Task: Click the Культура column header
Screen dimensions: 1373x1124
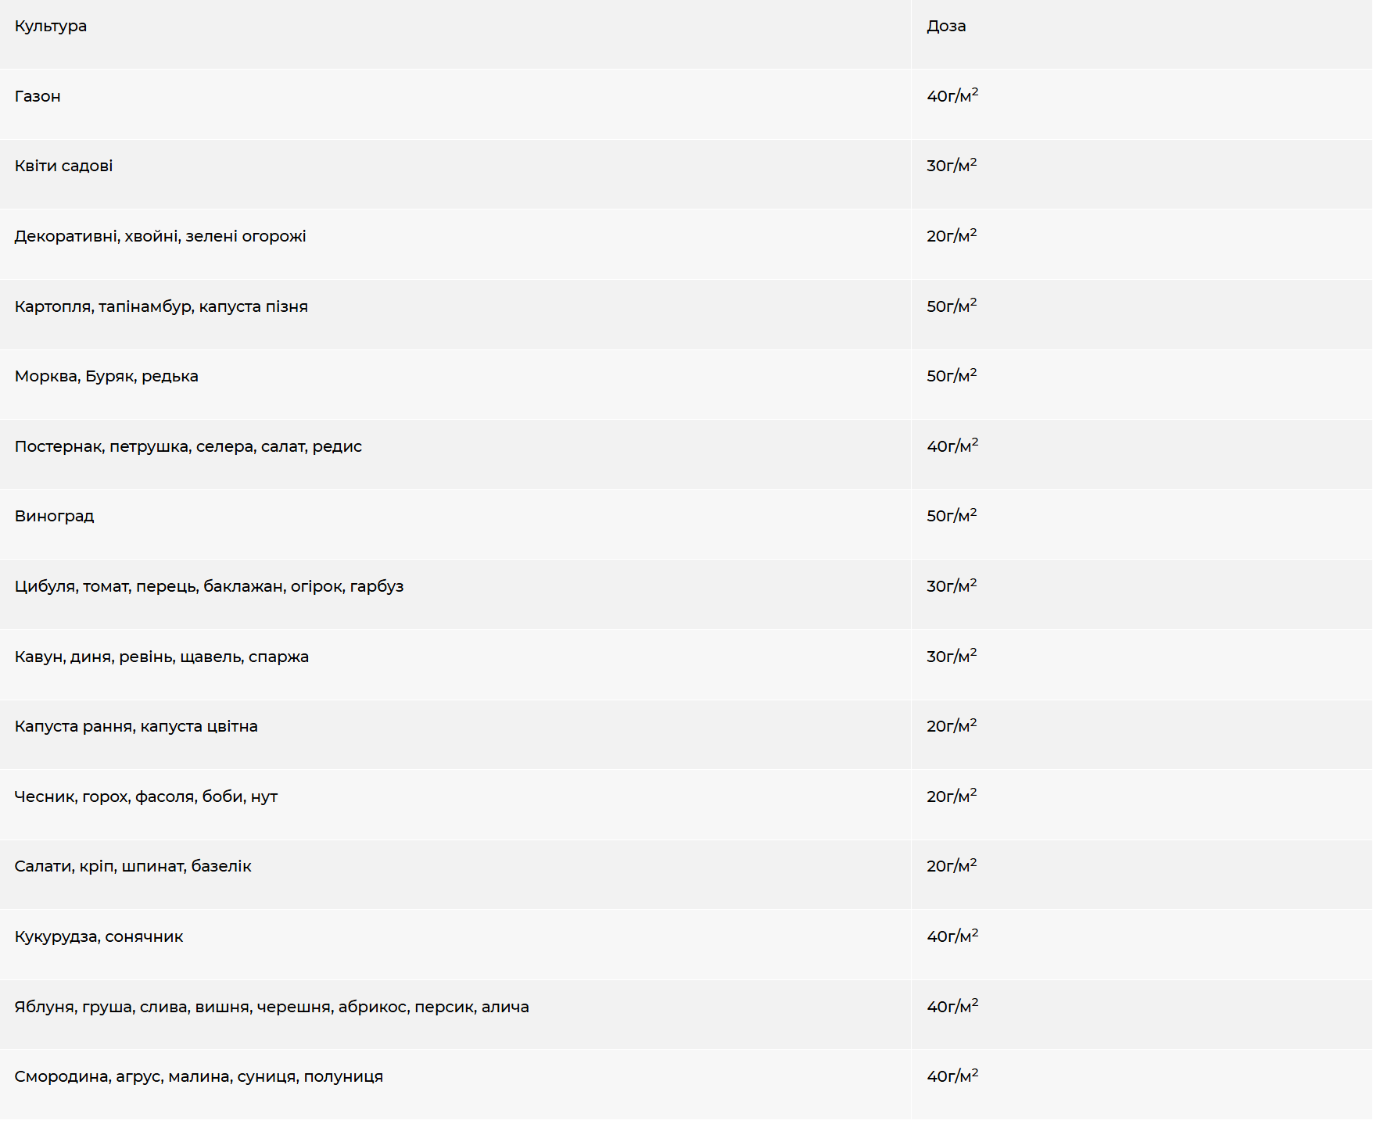Action: (x=51, y=27)
